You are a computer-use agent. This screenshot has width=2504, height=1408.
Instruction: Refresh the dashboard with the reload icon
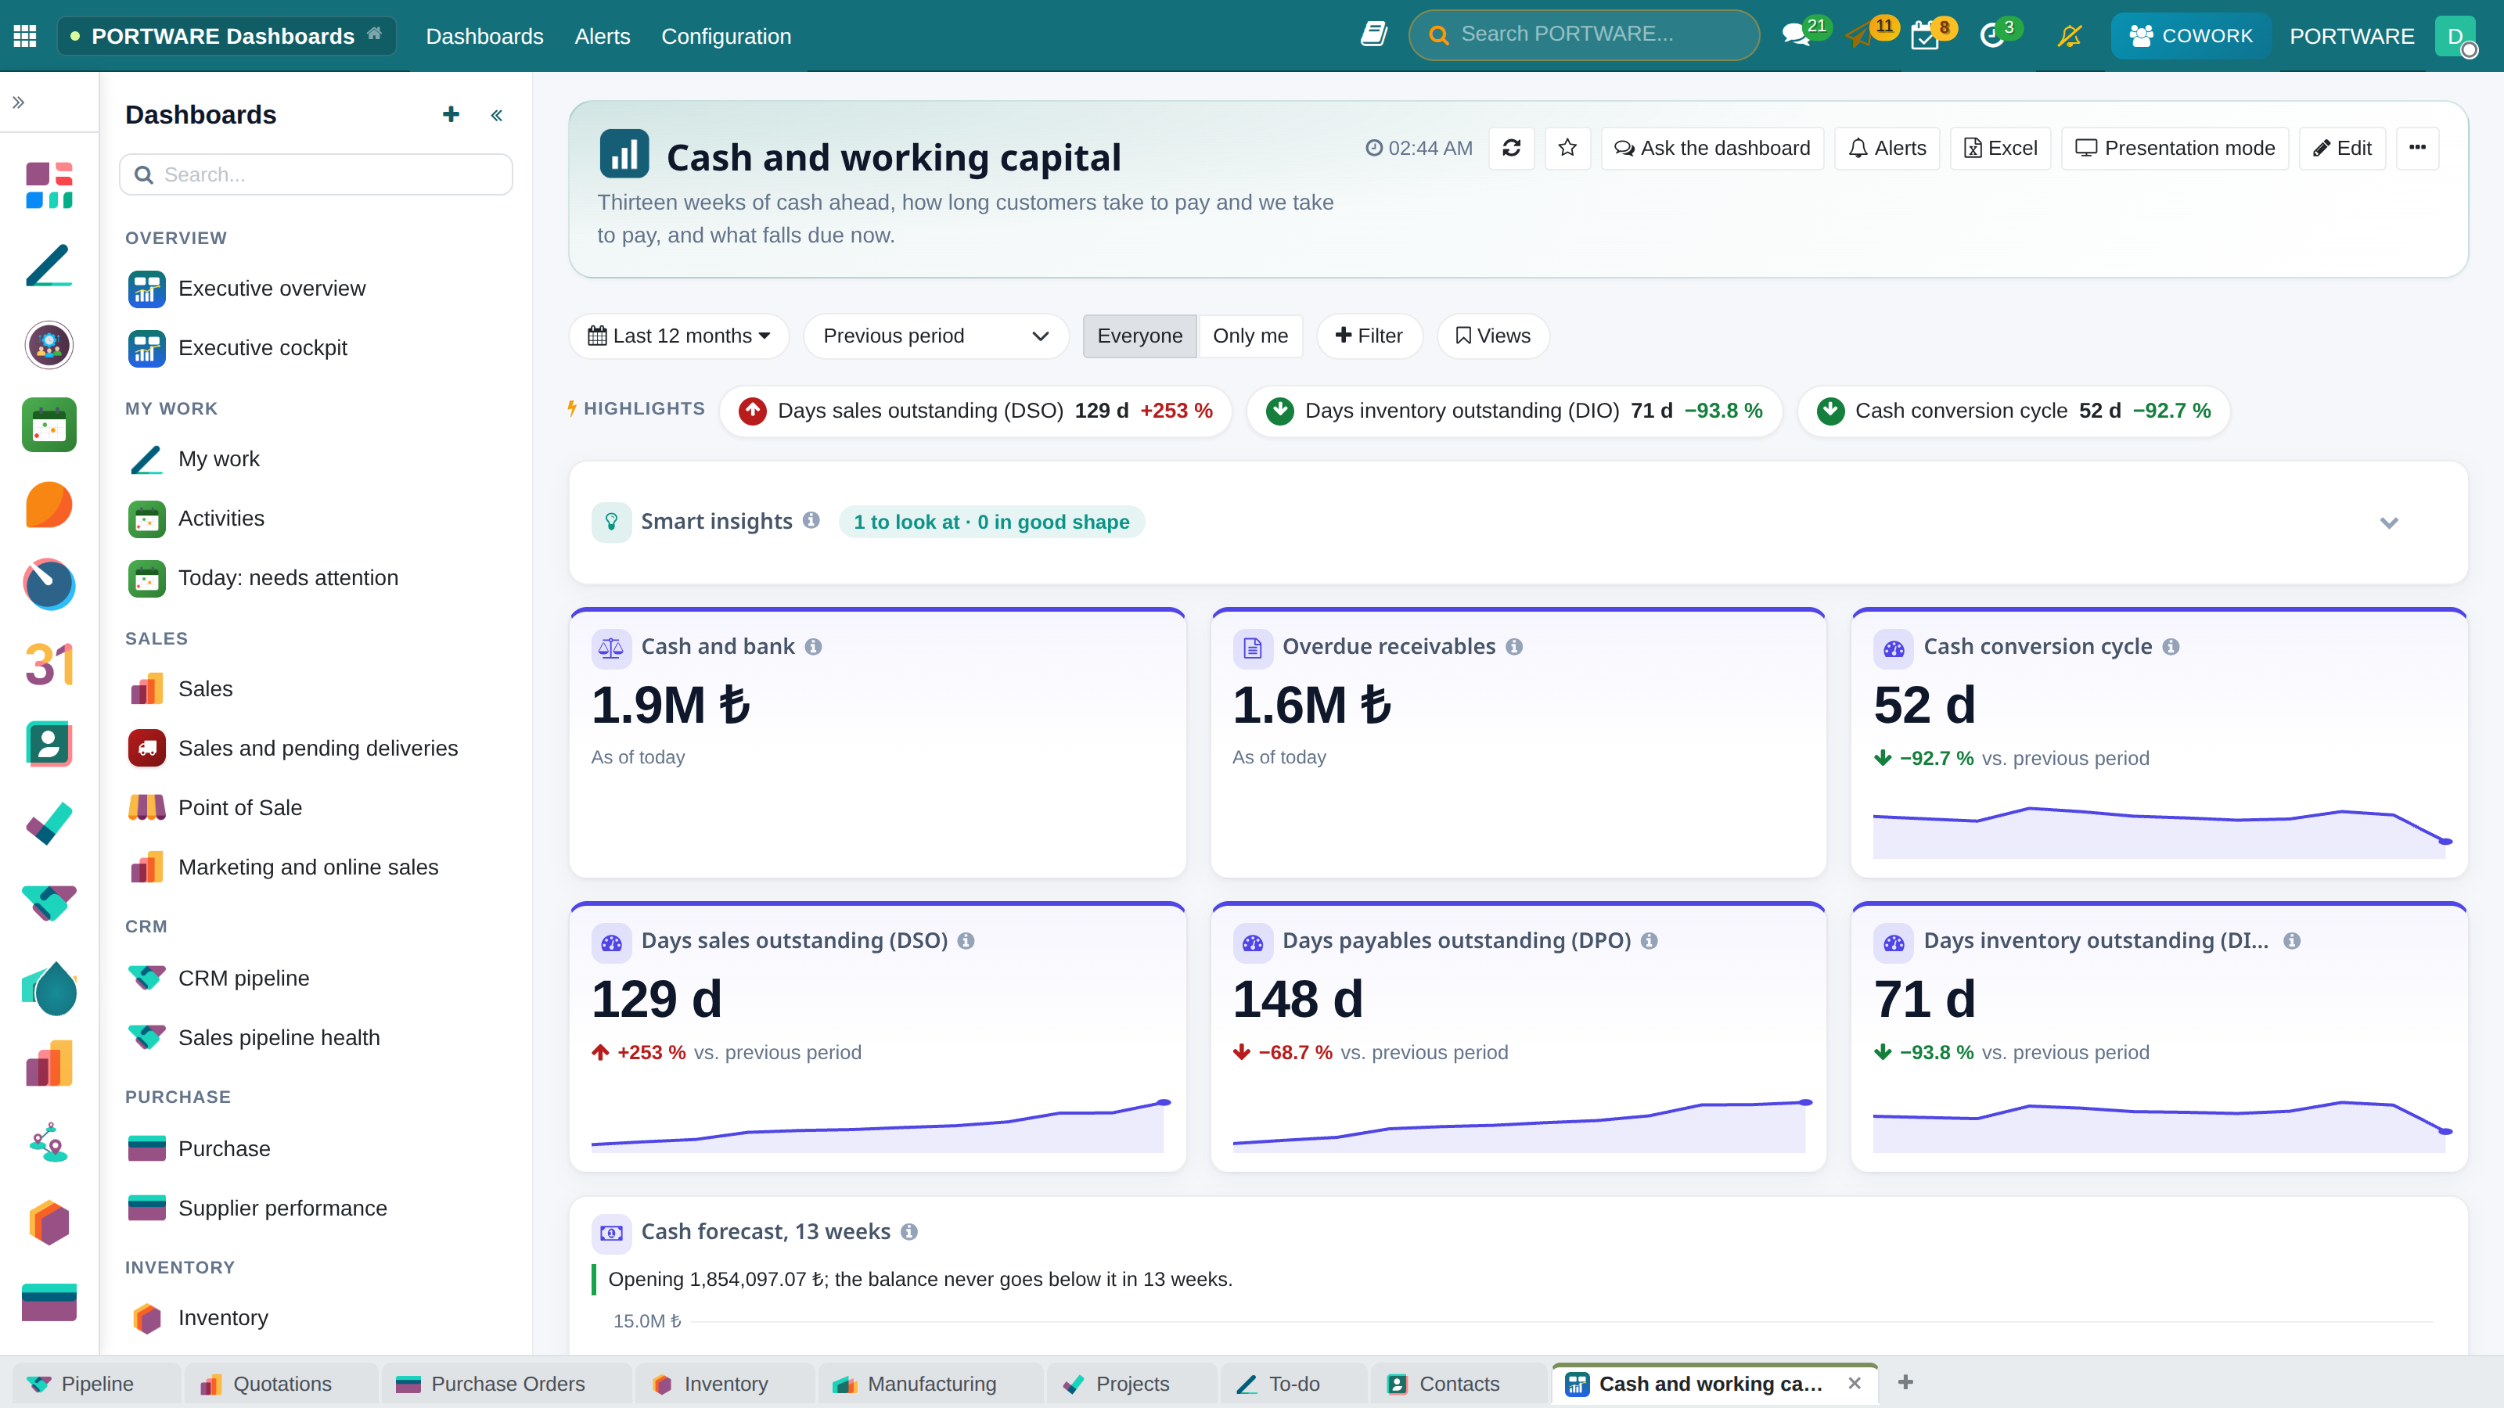pos(1512,148)
